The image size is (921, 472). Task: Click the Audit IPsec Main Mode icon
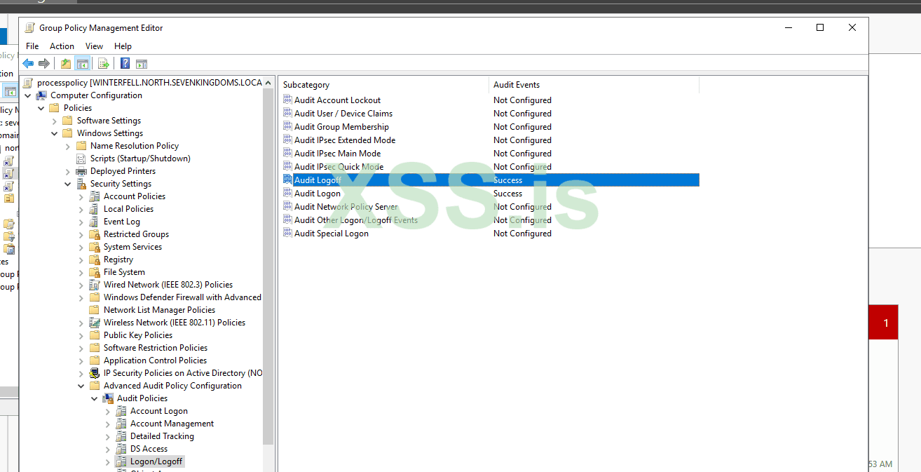pyautogui.click(x=287, y=153)
